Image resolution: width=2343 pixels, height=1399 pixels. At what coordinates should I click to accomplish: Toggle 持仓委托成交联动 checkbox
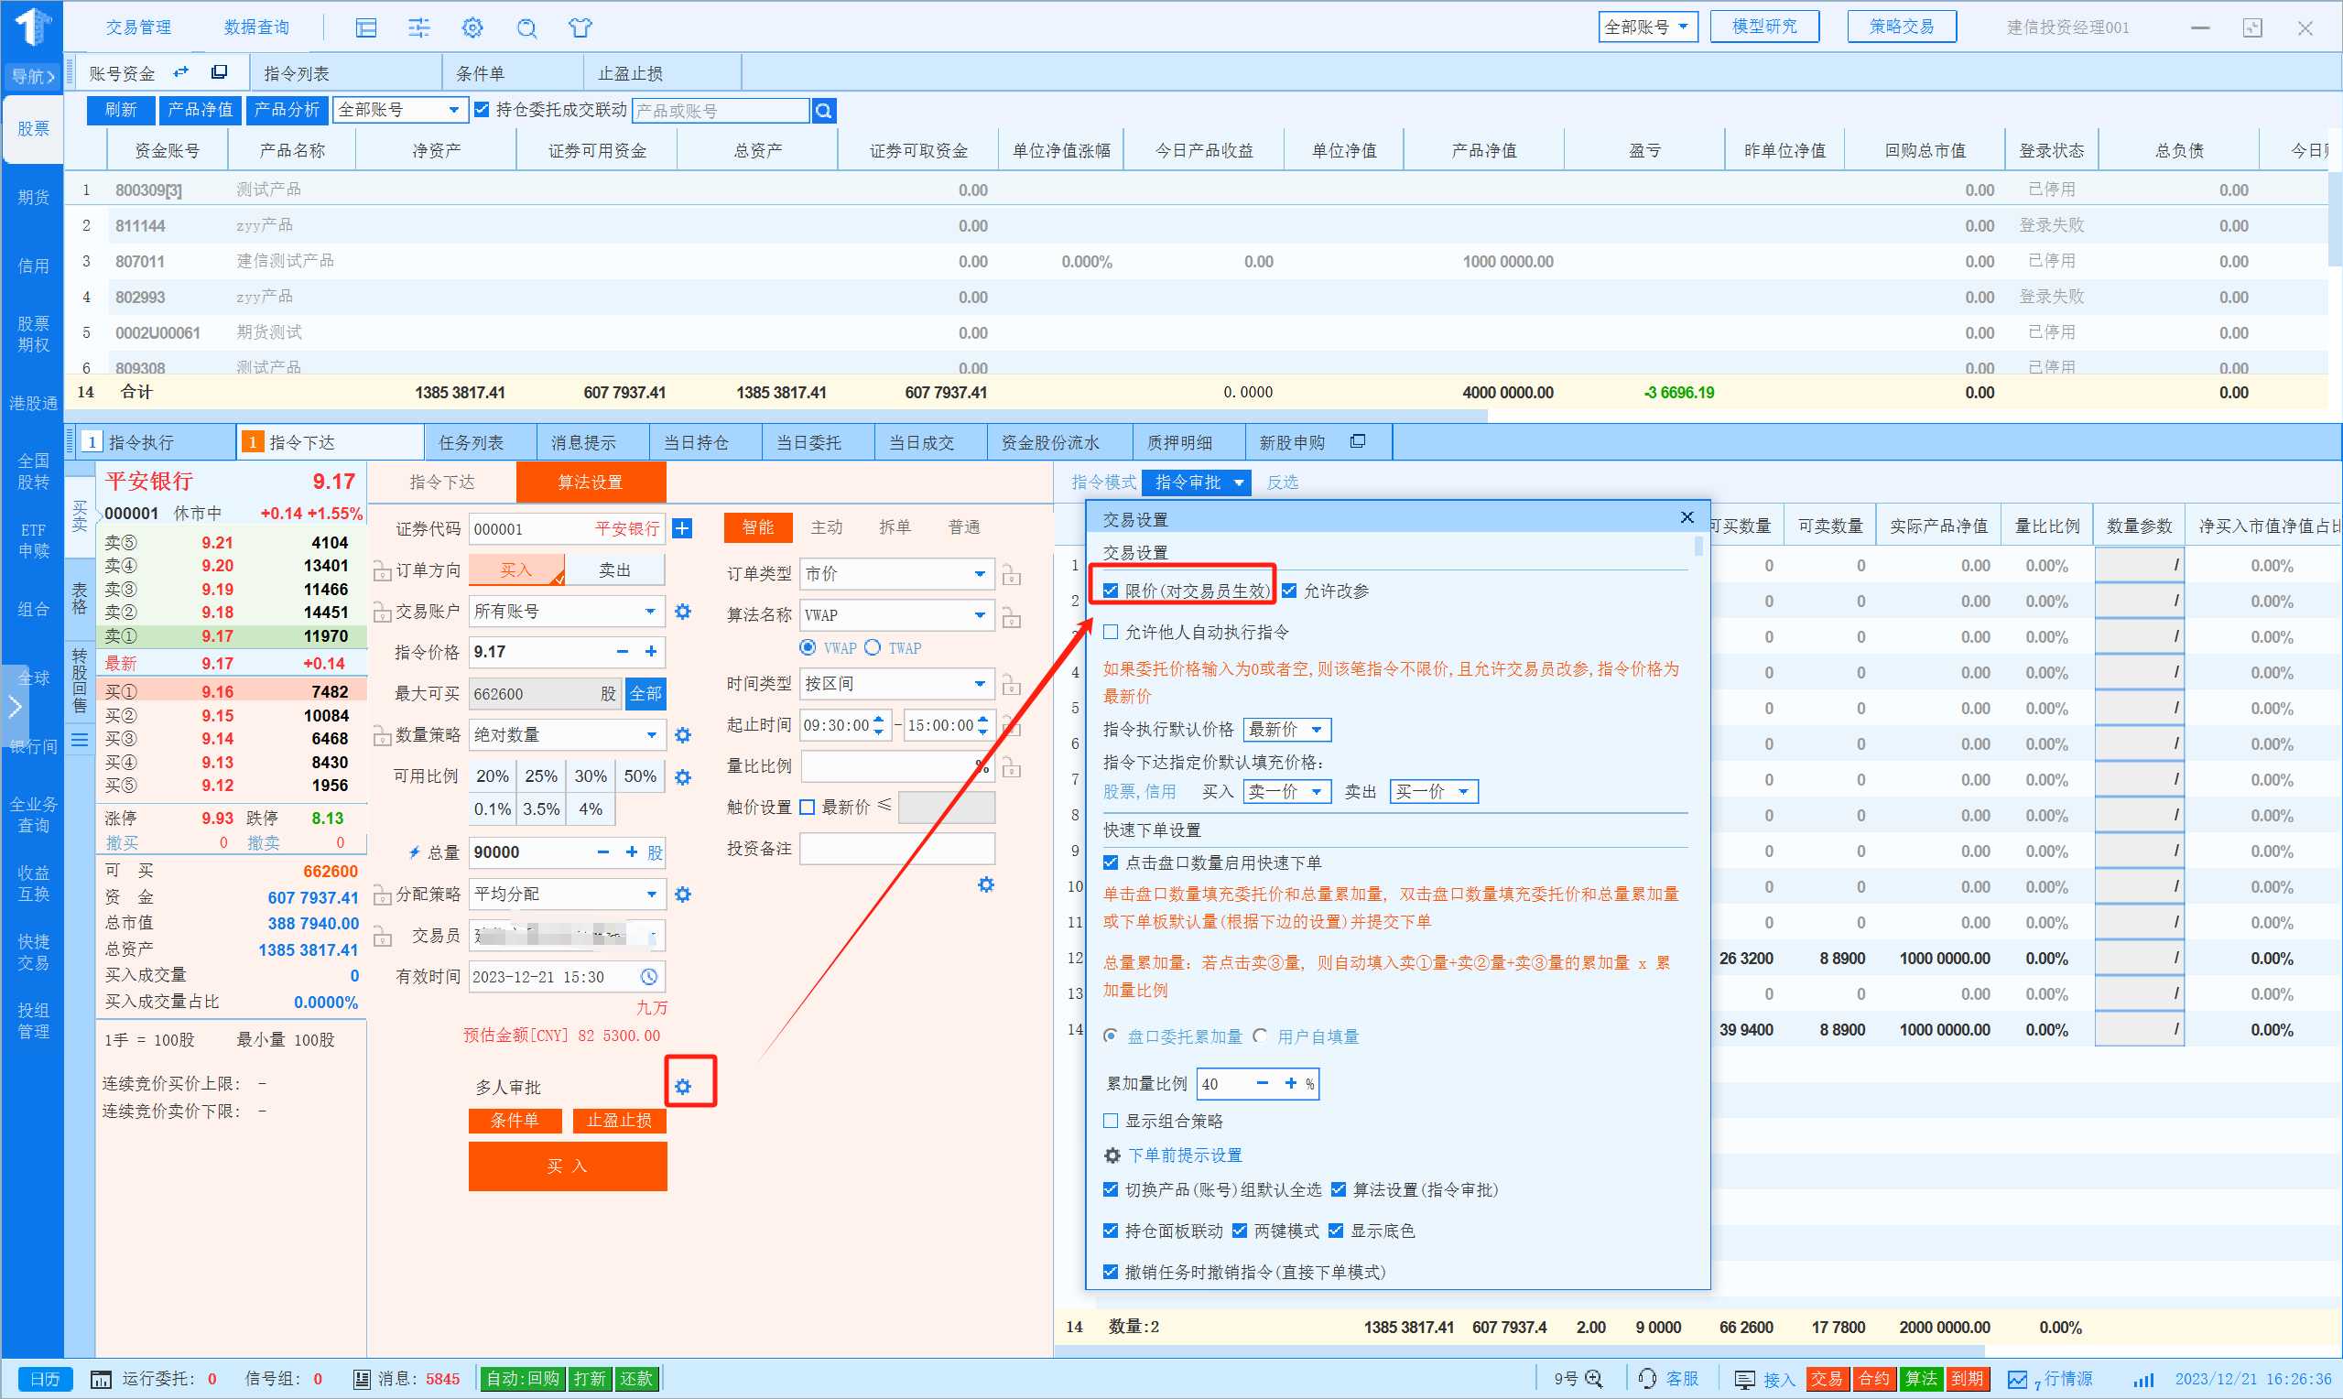click(x=482, y=110)
